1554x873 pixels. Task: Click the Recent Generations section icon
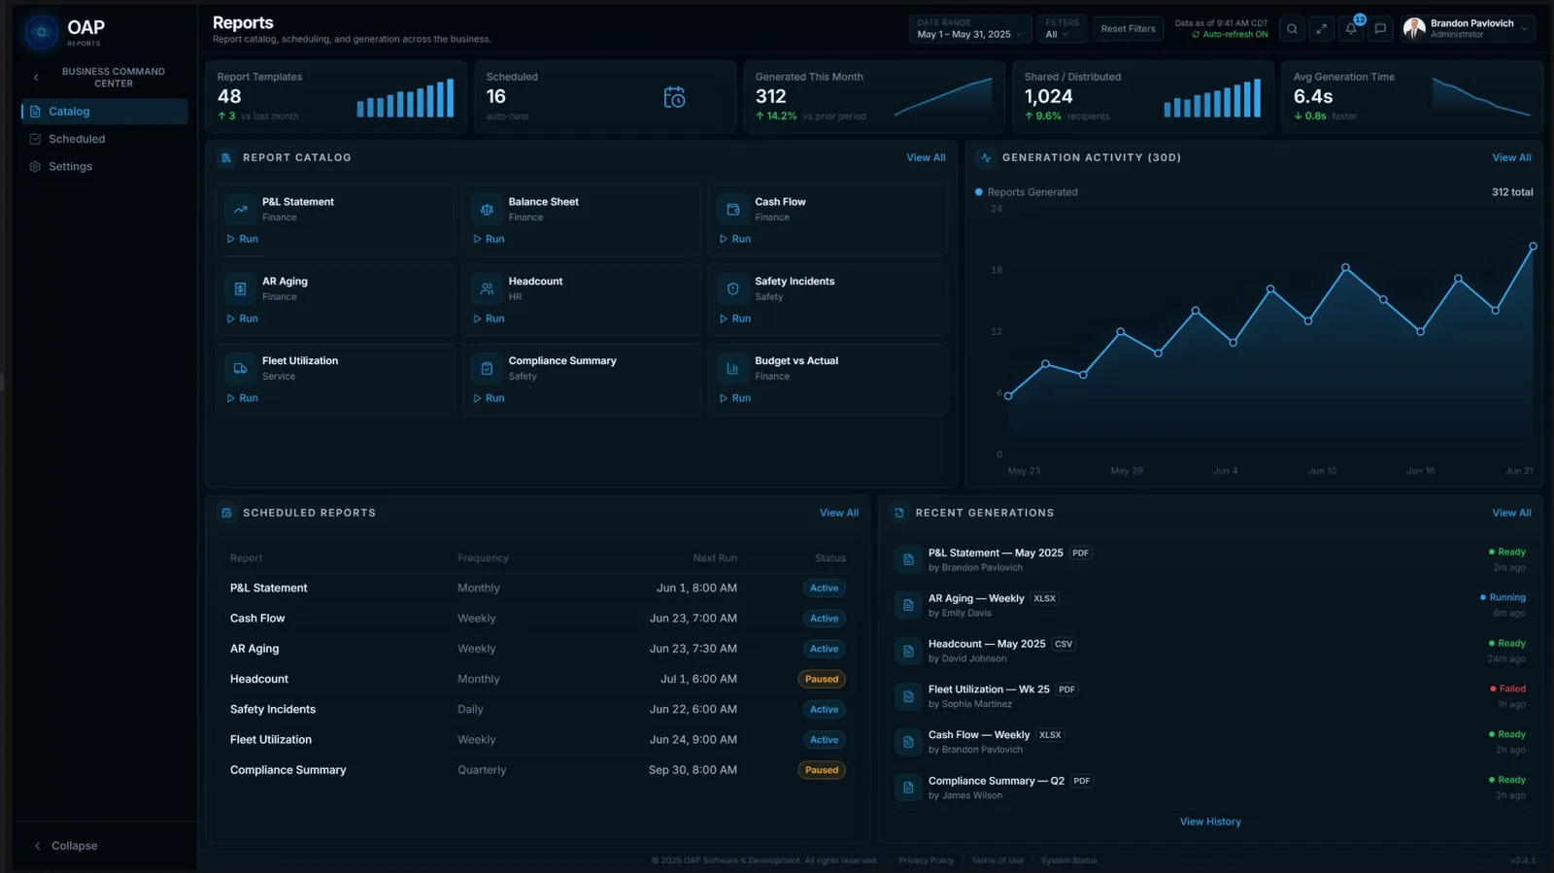click(899, 514)
